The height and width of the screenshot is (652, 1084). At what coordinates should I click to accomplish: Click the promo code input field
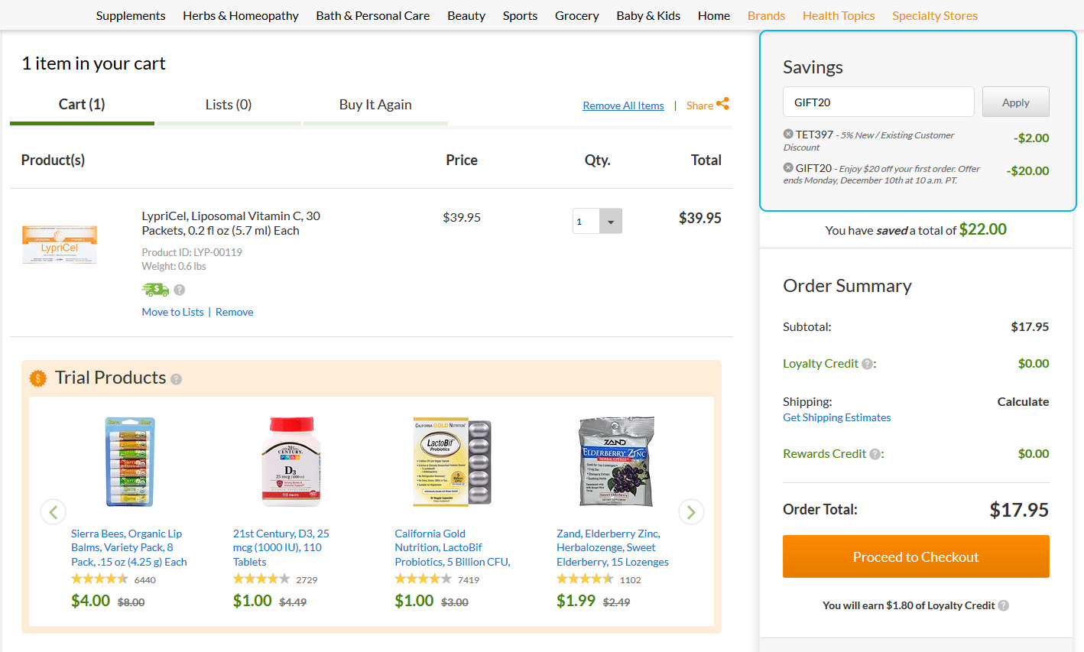[x=878, y=102]
